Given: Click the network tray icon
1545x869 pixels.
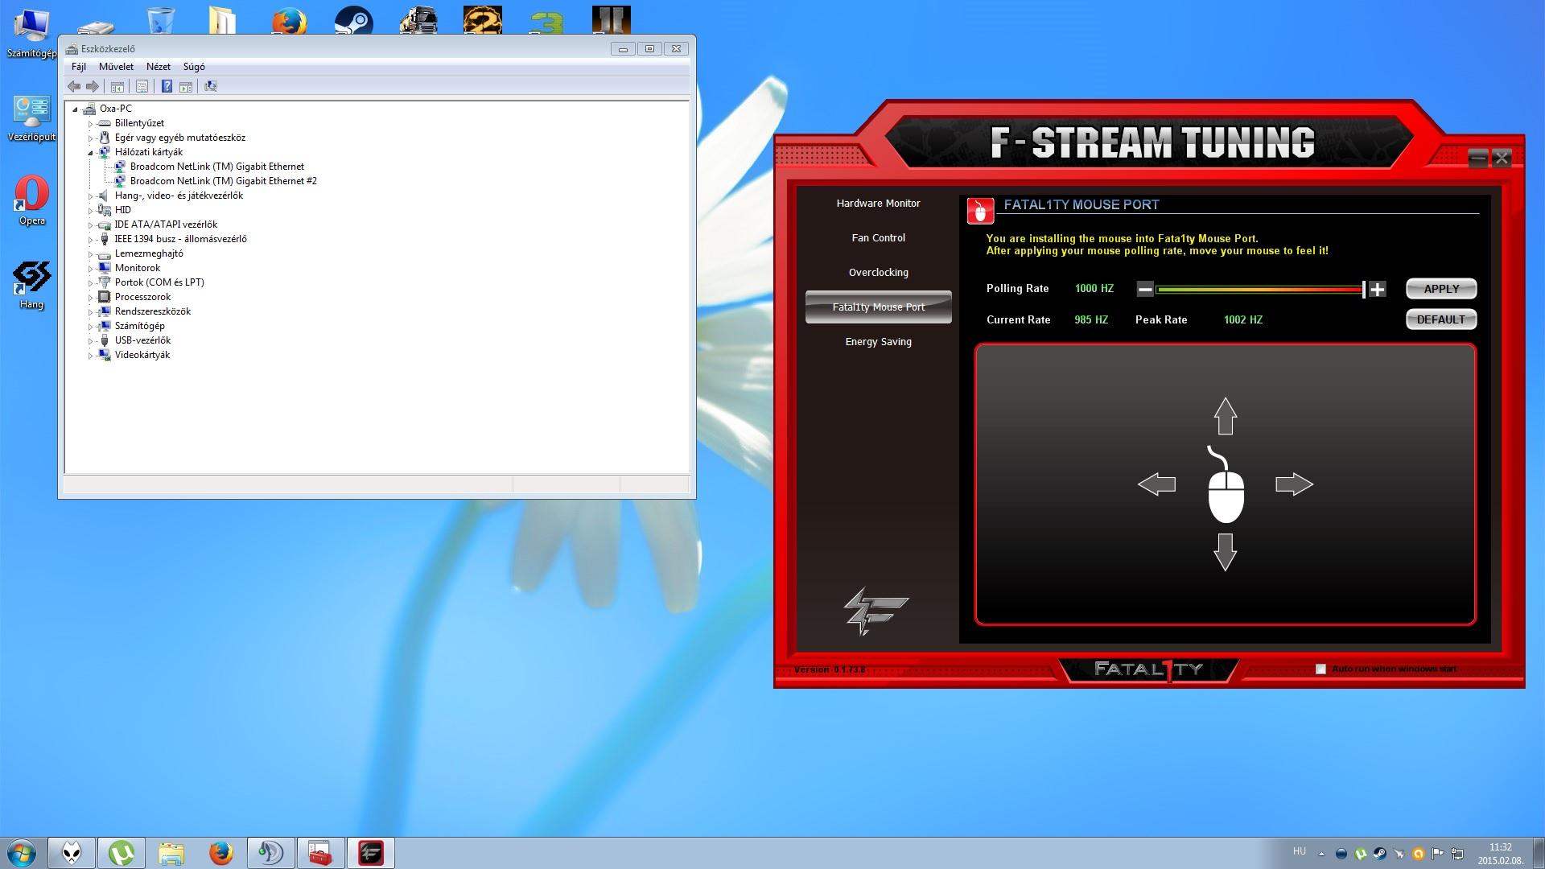Looking at the screenshot, I should [1458, 854].
